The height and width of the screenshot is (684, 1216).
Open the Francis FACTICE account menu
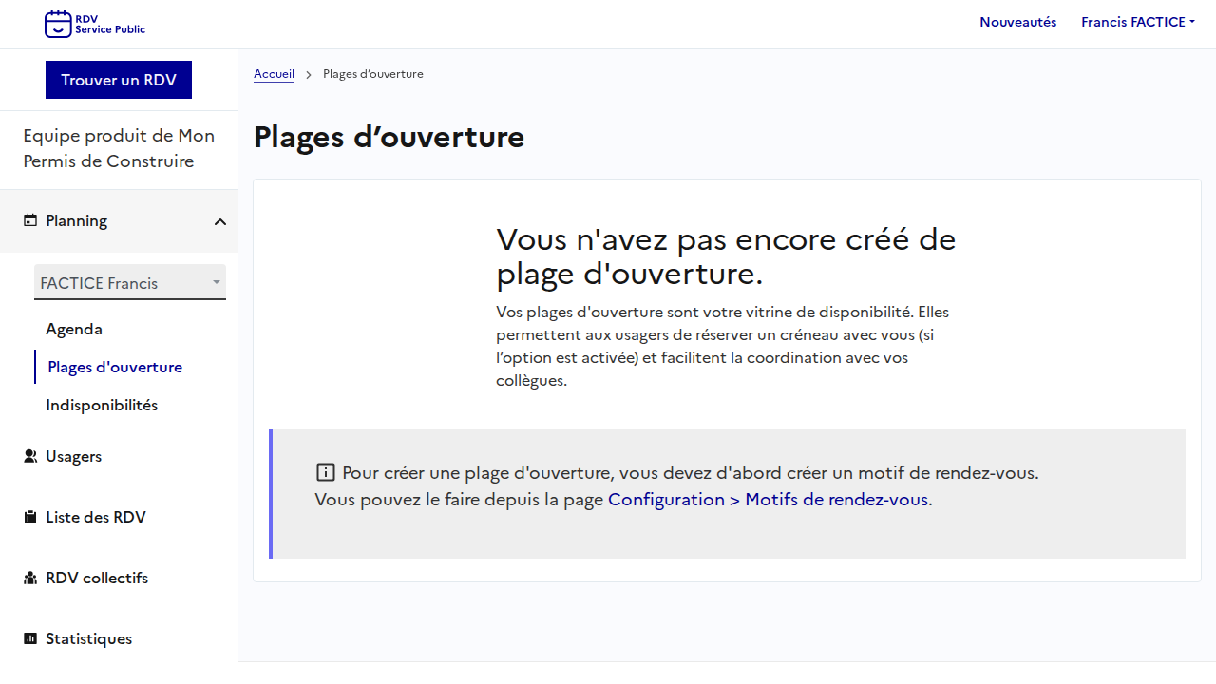click(1137, 22)
